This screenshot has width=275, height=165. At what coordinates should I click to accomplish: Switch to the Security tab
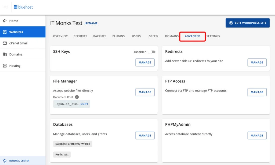80,36
